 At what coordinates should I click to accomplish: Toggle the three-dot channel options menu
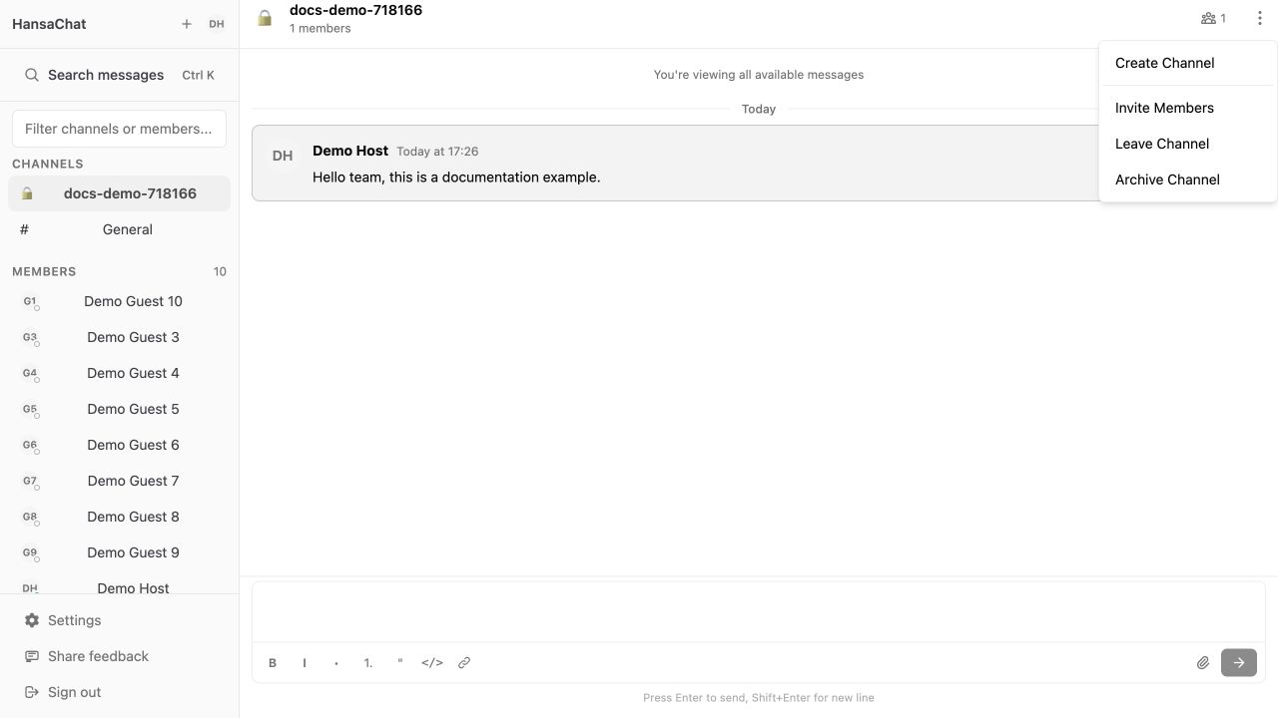(x=1259, y=18)
